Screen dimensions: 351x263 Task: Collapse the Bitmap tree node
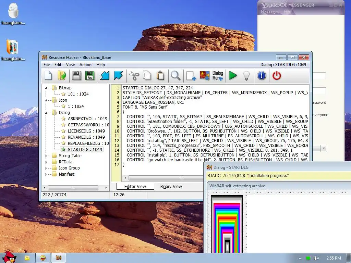tap(46, 88)
